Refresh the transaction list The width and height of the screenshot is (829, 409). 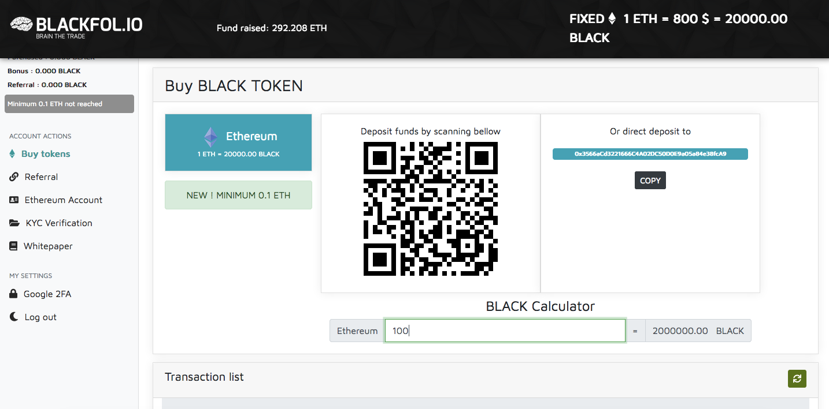[797, 378]
